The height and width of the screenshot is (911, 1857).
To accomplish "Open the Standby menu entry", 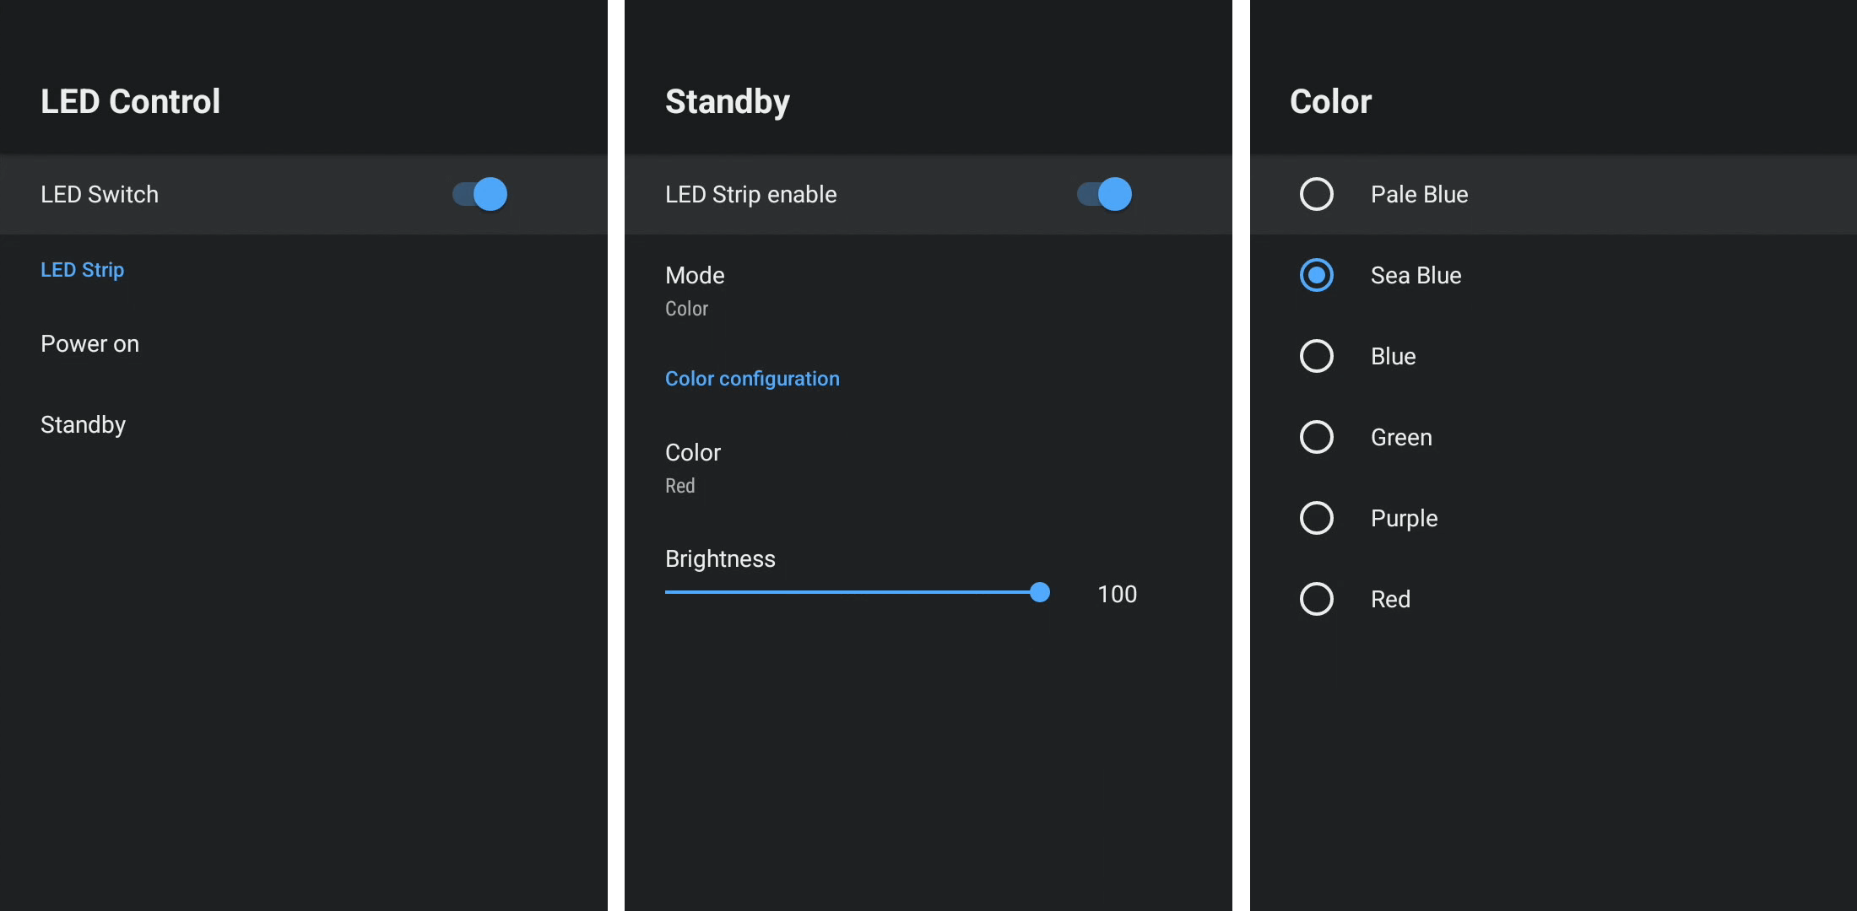I will point(83,425).
